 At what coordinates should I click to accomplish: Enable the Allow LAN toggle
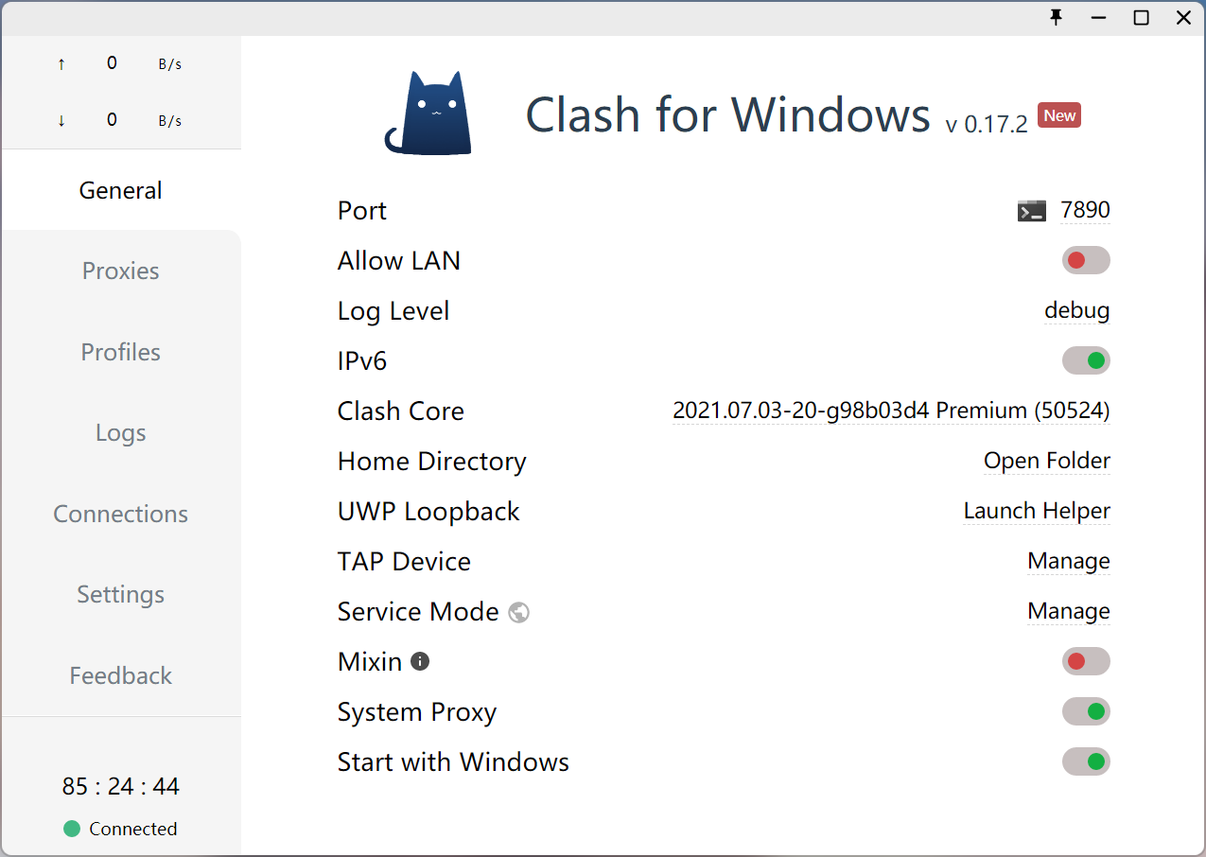tap(1085, 260)
